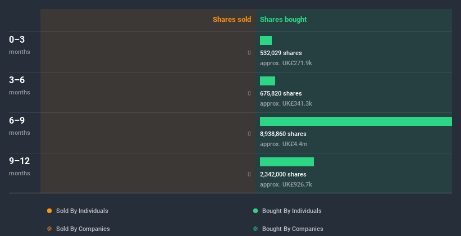461x236 pixels.
Task: Click the 0–3 months row label
Action: point(20,45)
